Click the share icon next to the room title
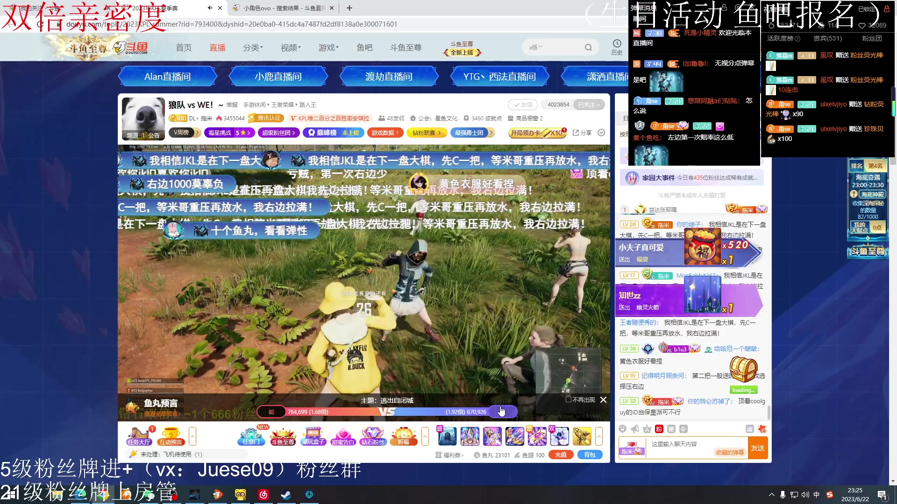897x504 pixels. [582, 133]
